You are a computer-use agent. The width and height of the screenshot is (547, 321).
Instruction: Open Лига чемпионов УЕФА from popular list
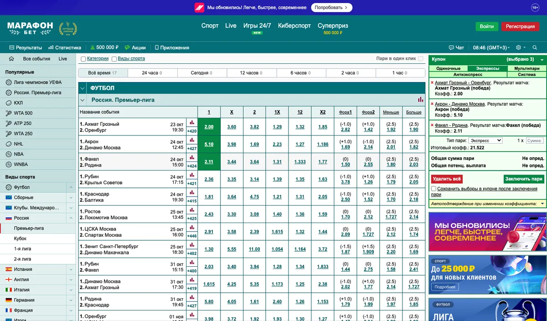point(38,83)
